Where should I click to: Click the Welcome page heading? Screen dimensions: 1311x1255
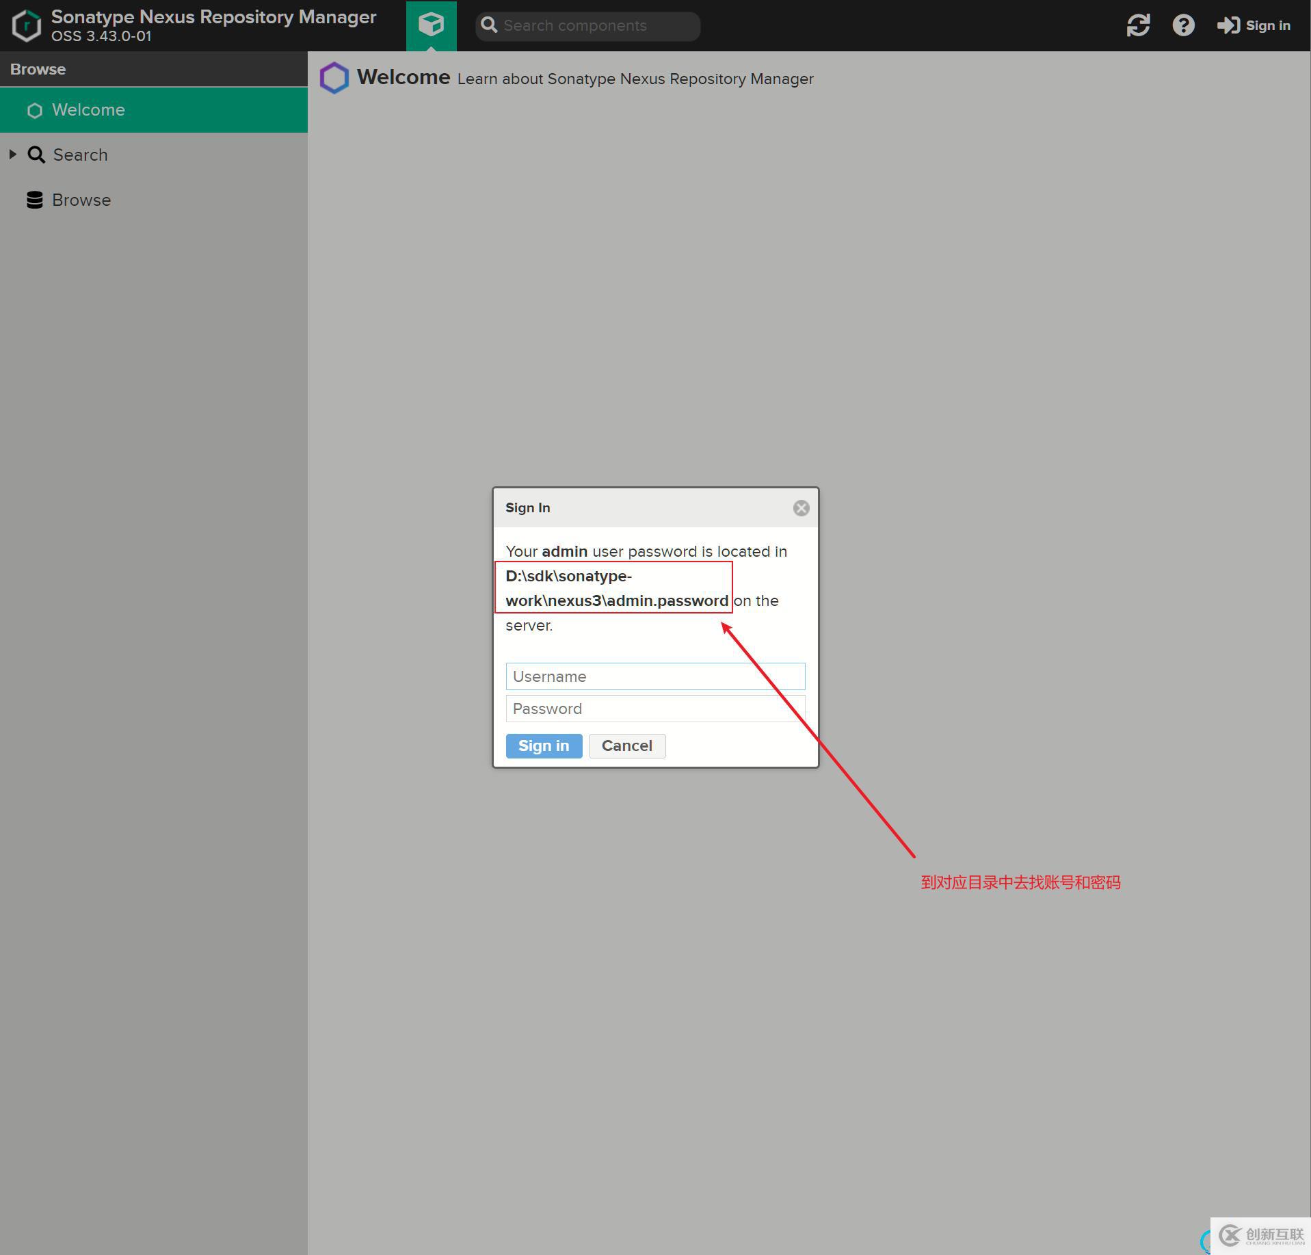click(x=403, y=77)
